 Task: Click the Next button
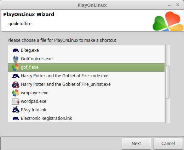[136, 144]
